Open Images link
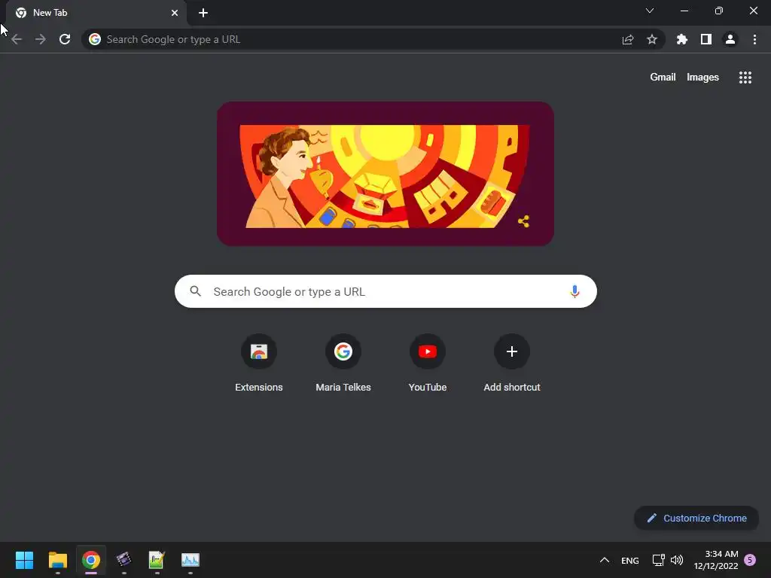The image size is (771, 578). 702,78
